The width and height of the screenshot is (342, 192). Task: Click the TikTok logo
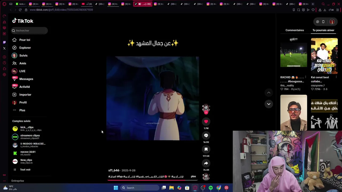[x=23, y=21]
